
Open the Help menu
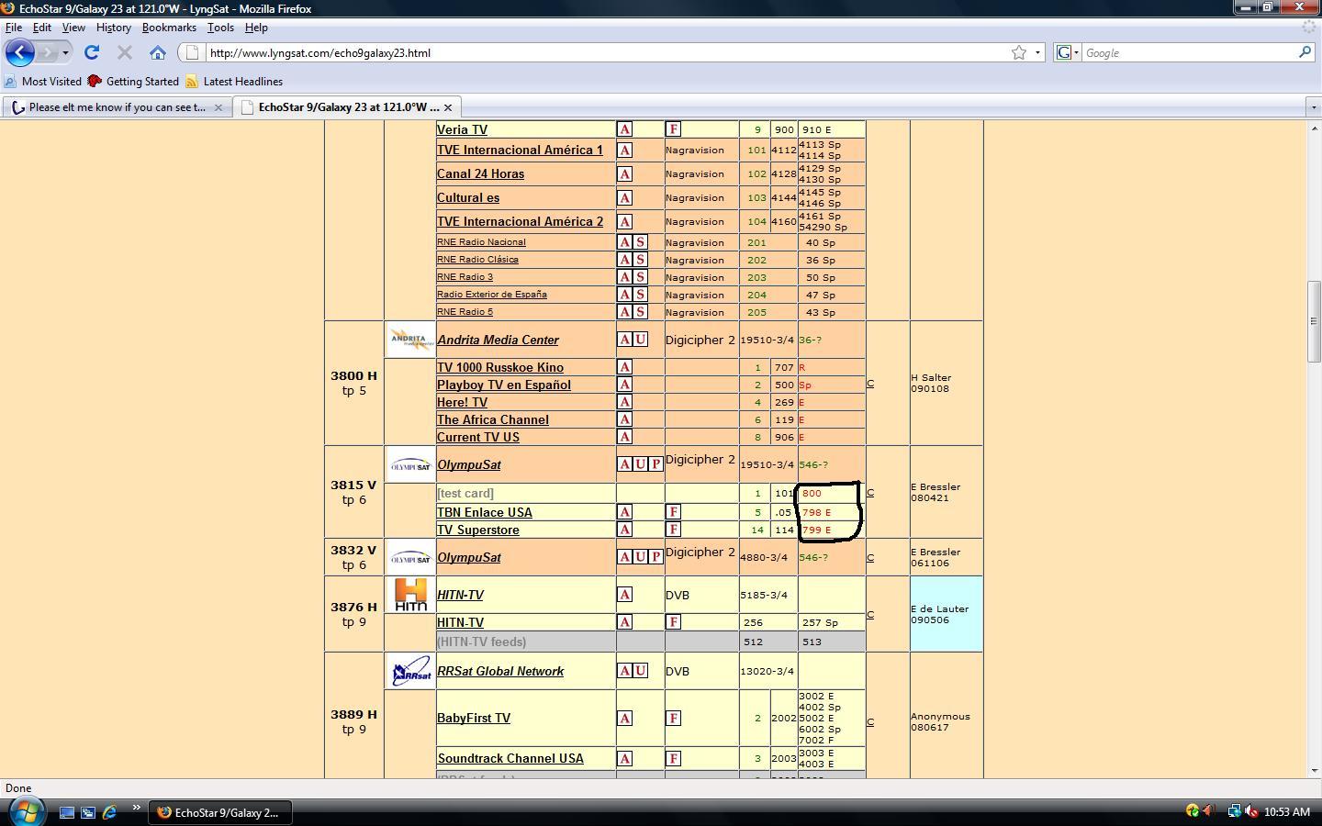pyautogui.click(x=256, y=28)
